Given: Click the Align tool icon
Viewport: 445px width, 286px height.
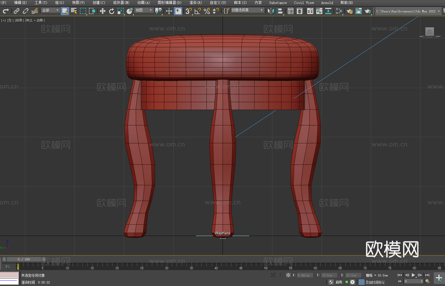Looking at the screenshot, I should tap(280, 11).
